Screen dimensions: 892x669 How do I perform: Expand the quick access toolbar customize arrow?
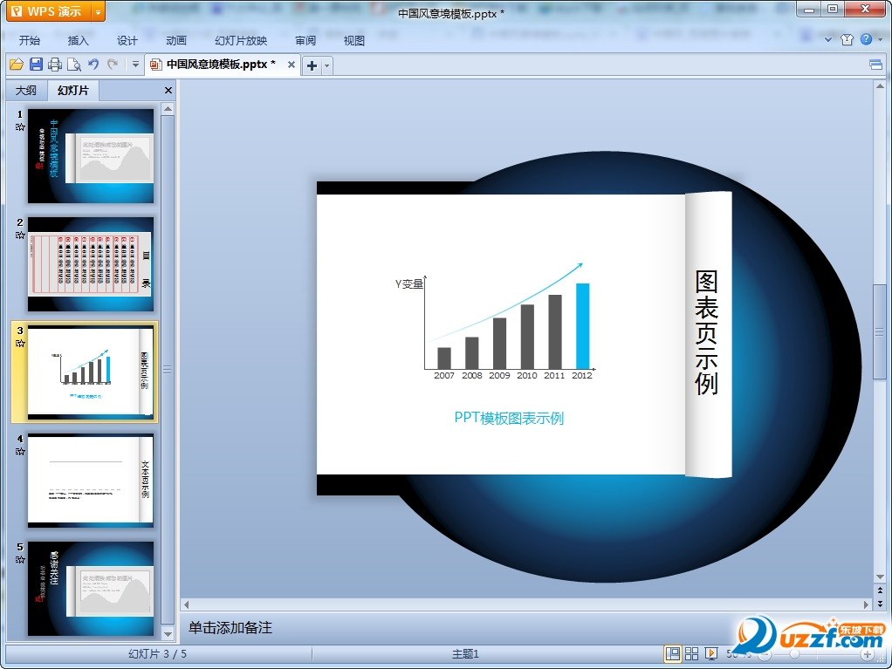[135, 65]
